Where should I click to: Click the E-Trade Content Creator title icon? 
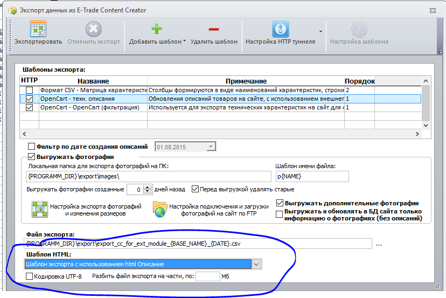tap(12, 11)
